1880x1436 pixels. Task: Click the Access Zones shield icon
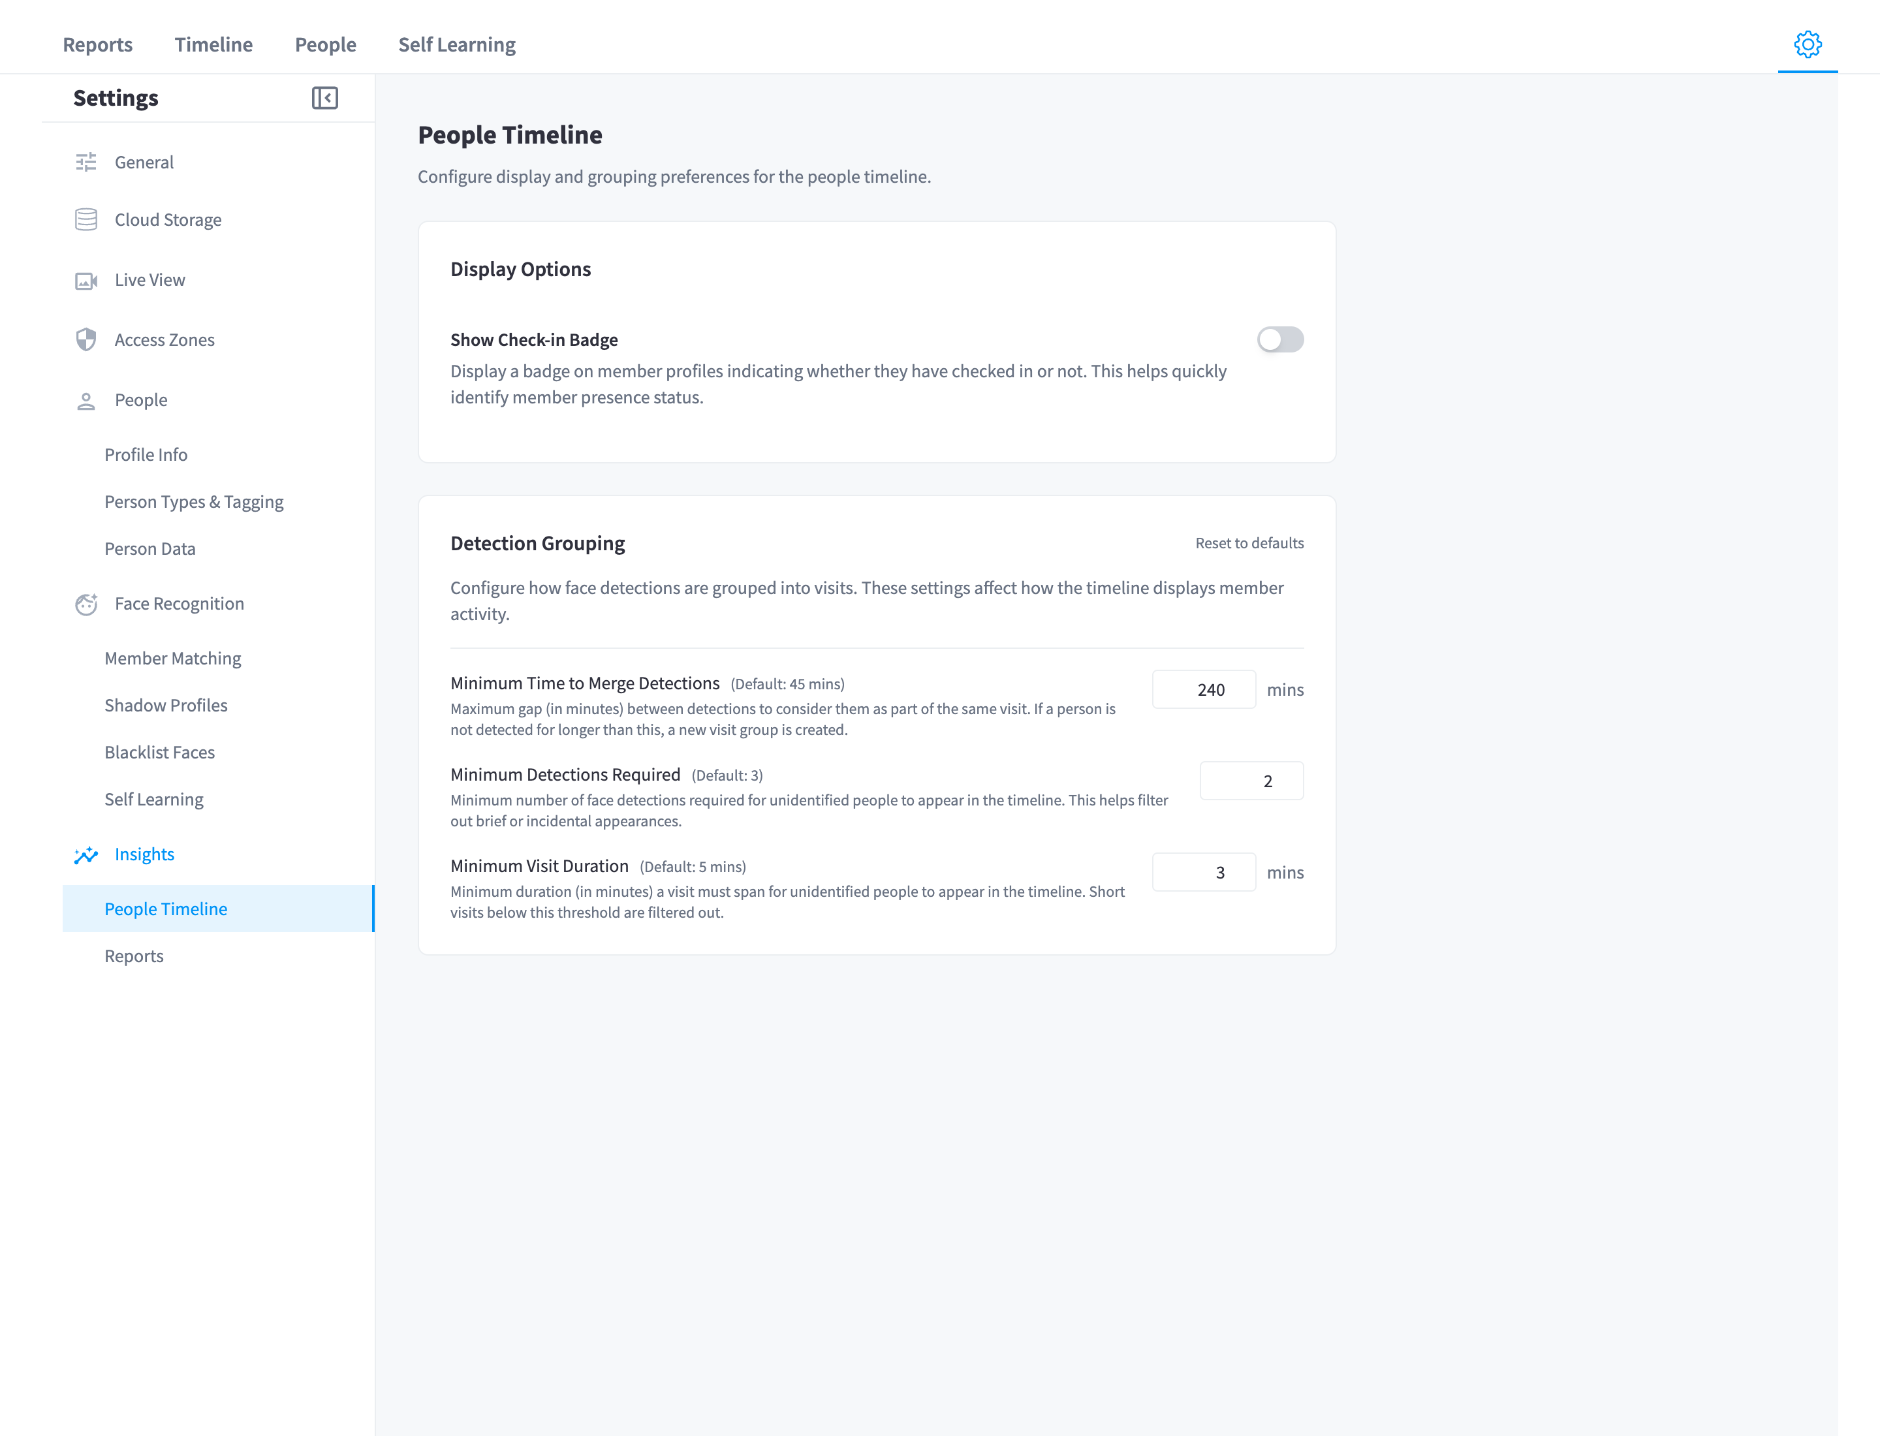click(86, 339)
